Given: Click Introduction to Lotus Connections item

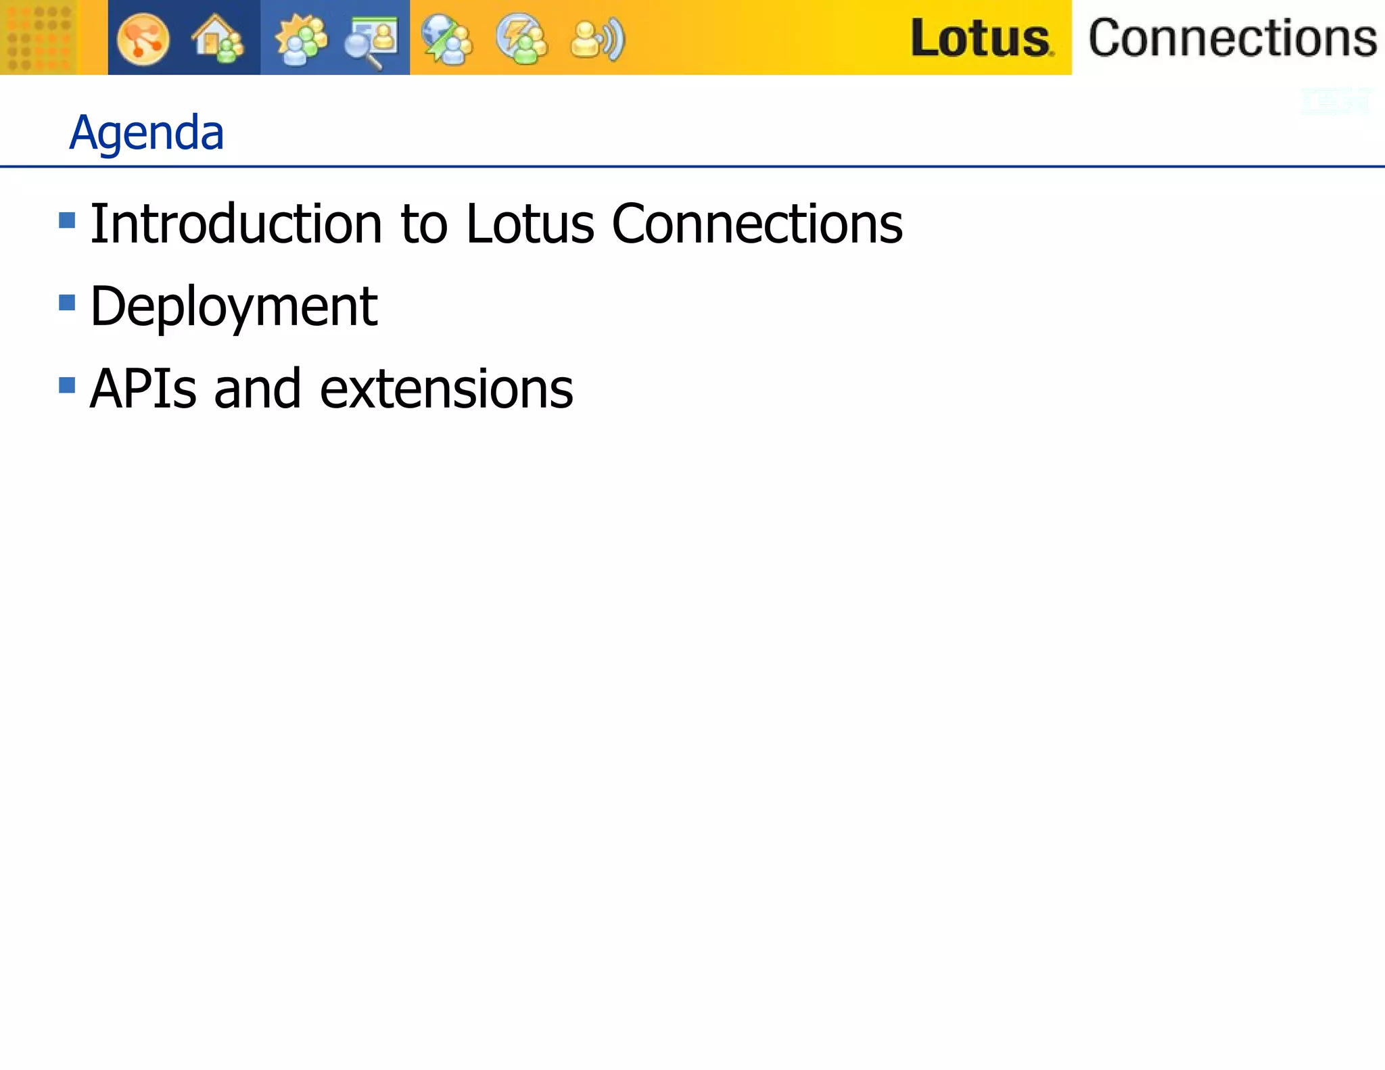Looking at the screenshot, I should click(x=496, y=224).
